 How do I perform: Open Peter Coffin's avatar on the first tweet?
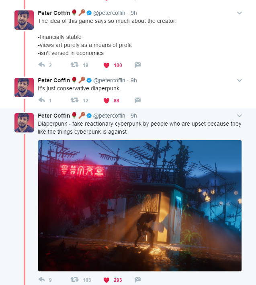pos(24,20)
